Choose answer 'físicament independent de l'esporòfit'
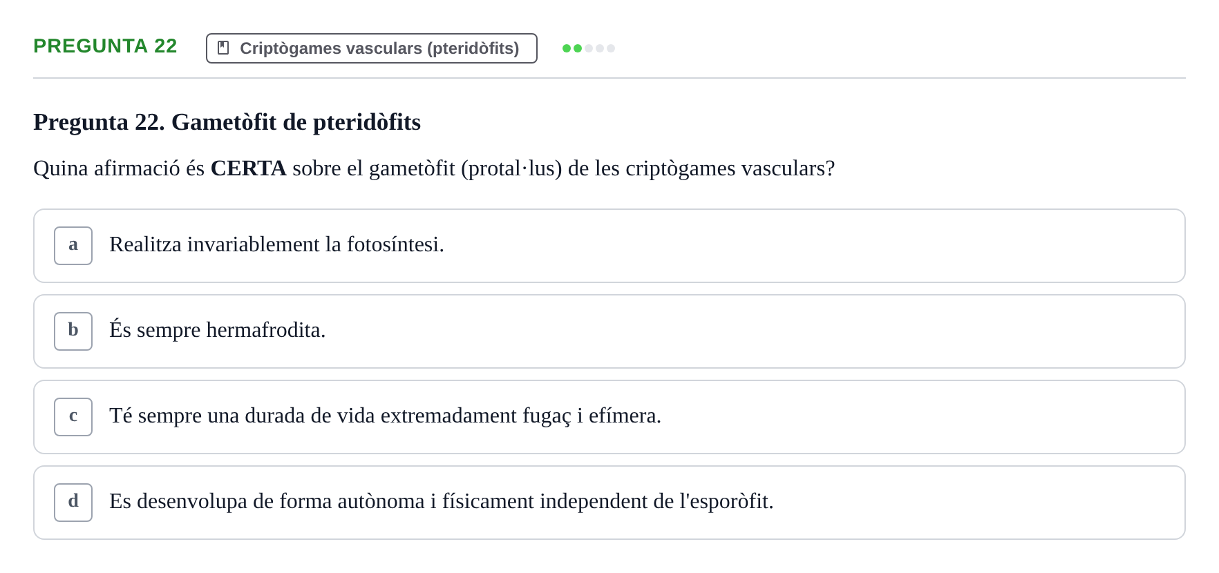This screenshot has height=573, width=1219. coord(609,503)
